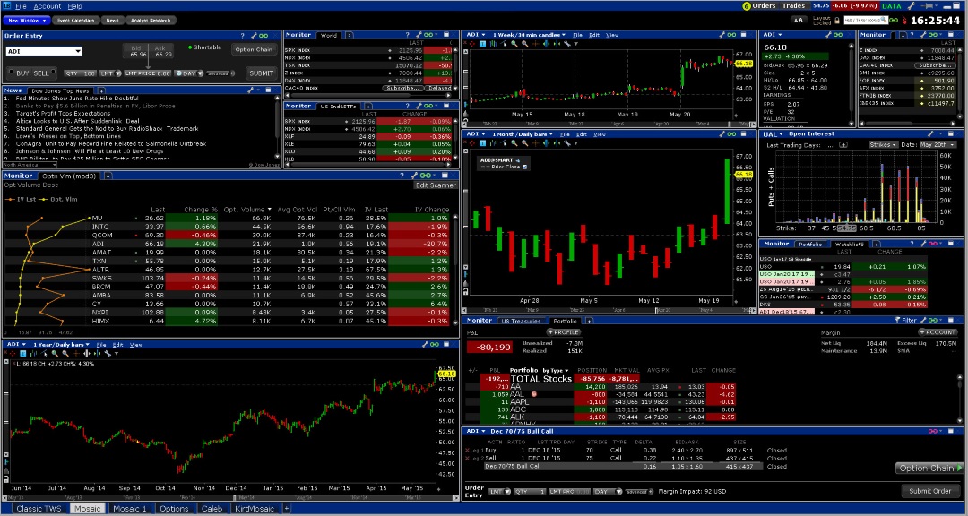The width and height of the screenshot is (968, 516).
Task: Open the Filter icon on the Portfolio monitor
Action: click(897, 320)
